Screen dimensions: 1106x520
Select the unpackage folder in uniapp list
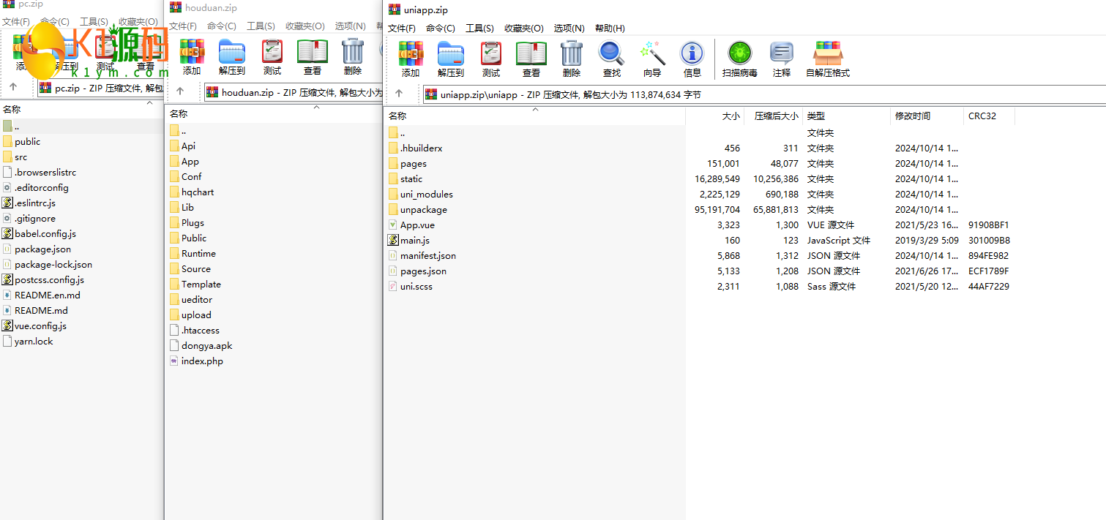pyautogui.click(x=423, y=210)
